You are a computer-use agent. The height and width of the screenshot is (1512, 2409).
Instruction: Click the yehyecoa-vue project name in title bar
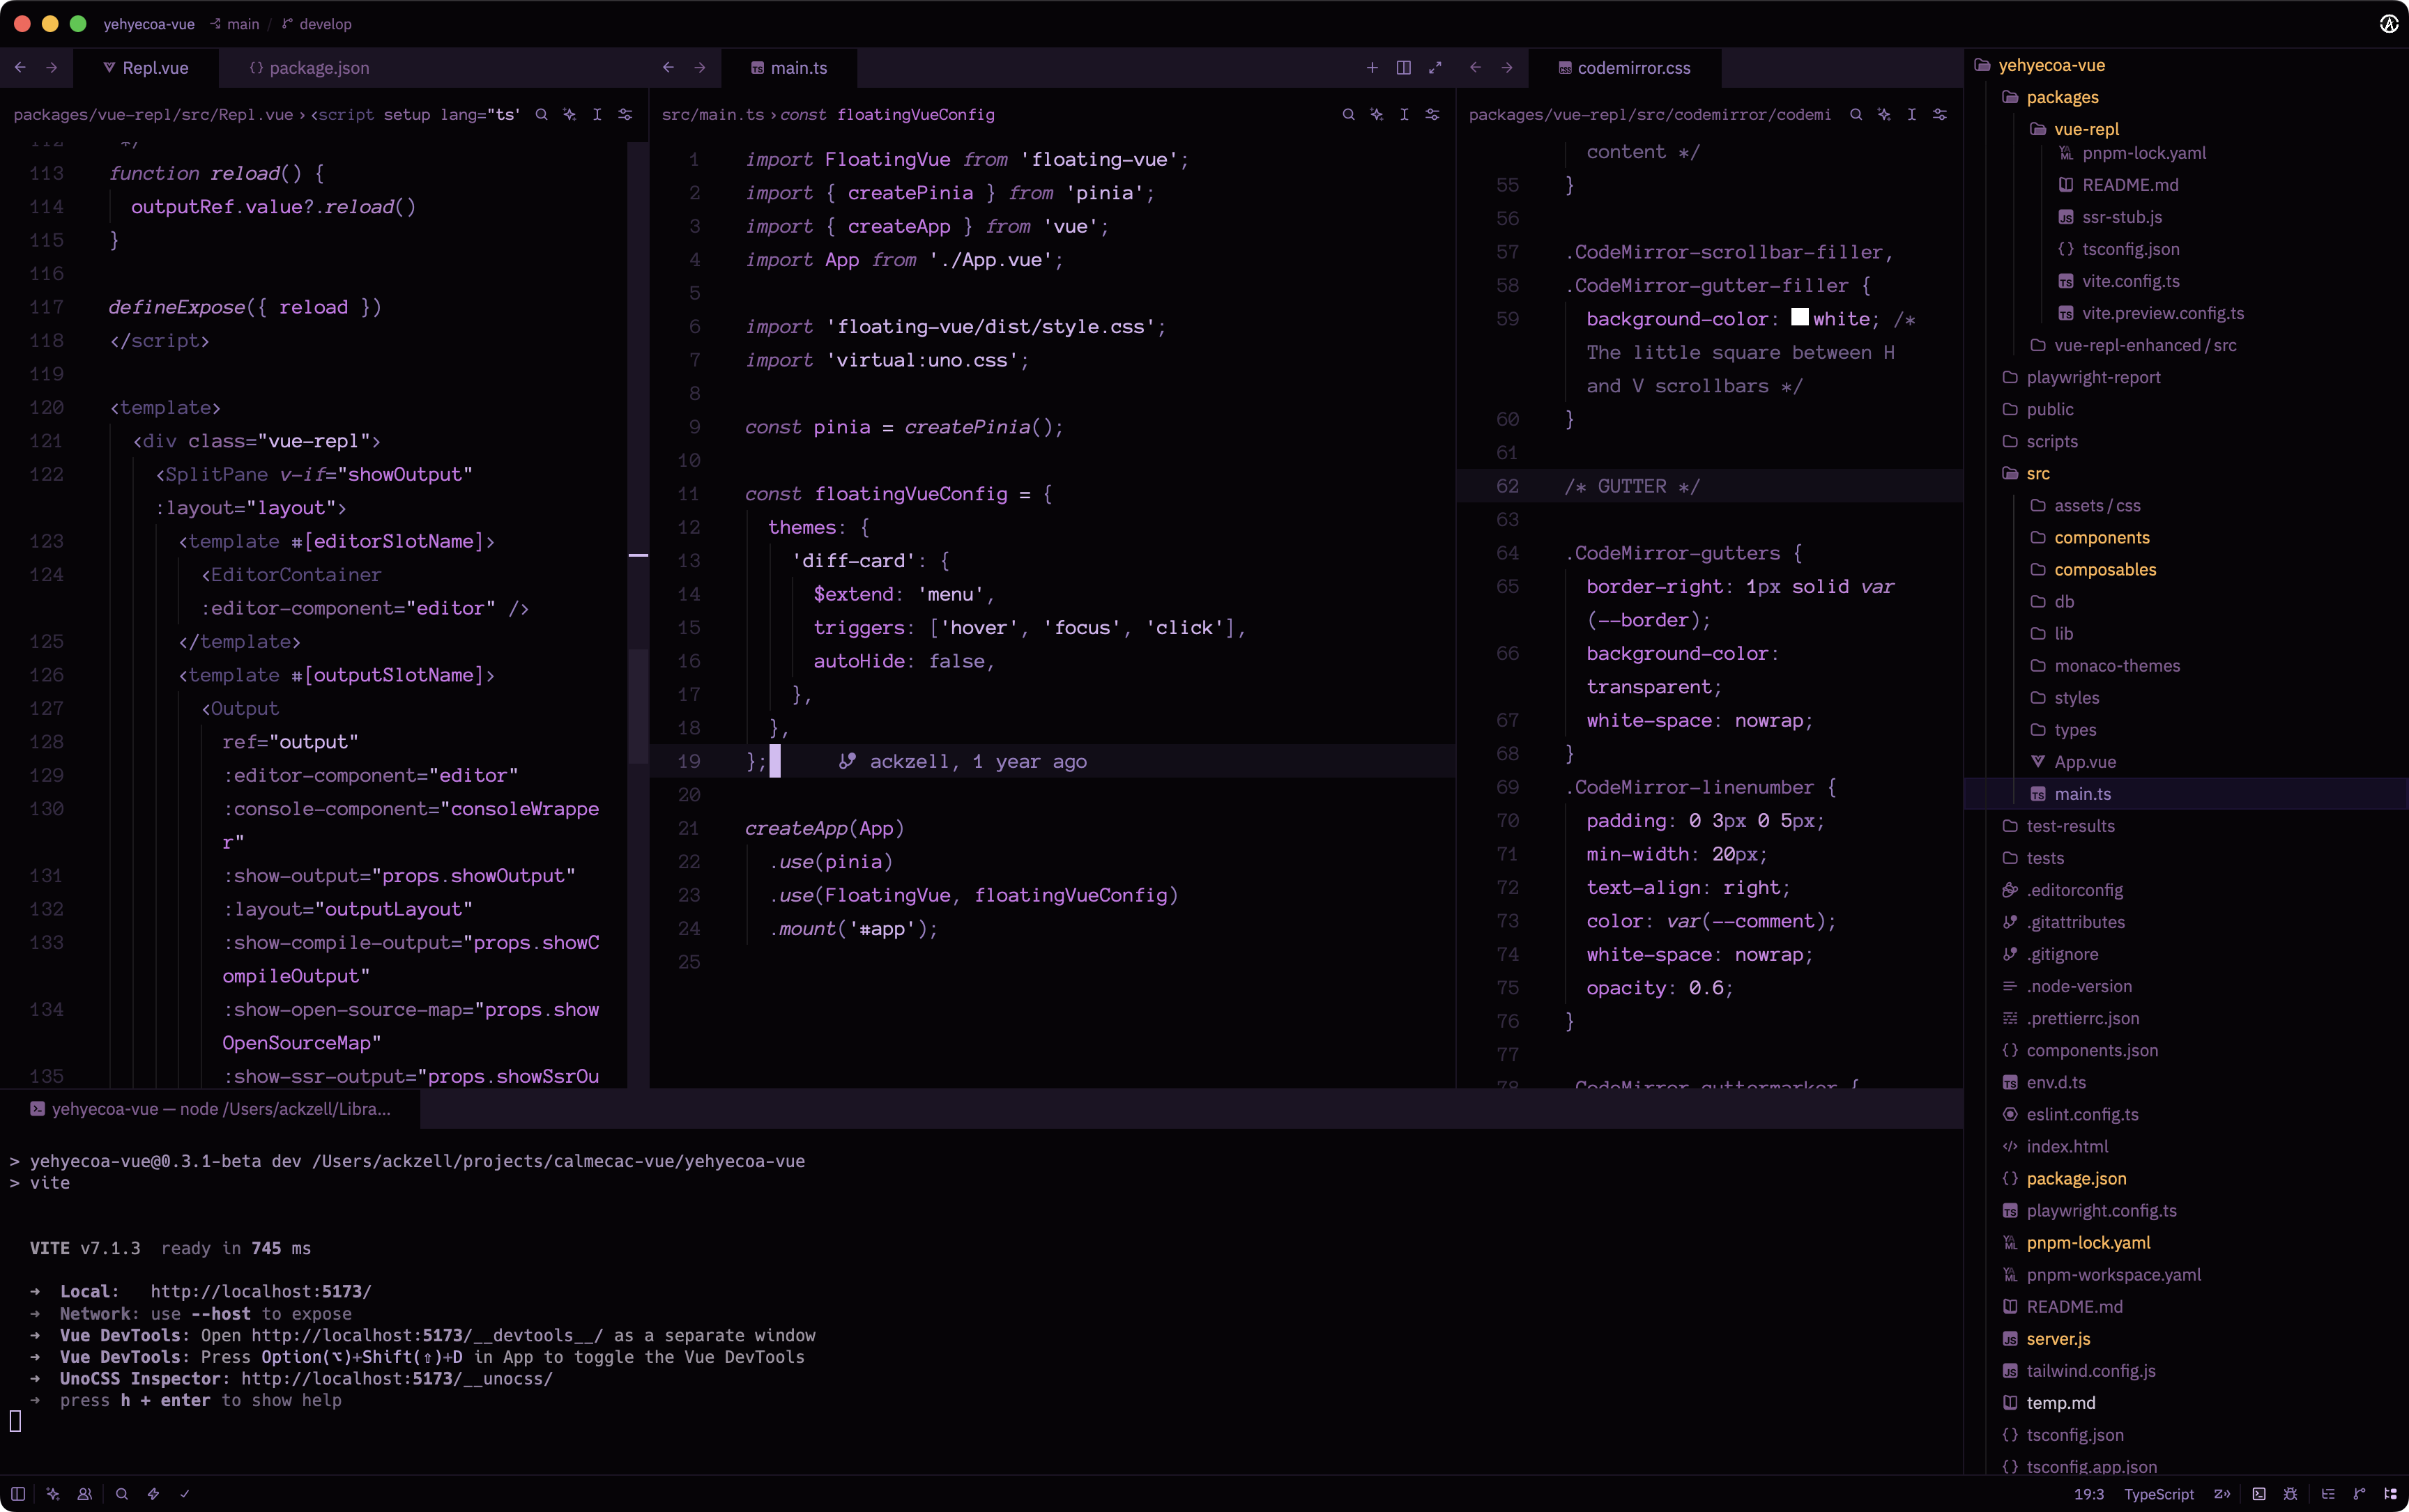[149, 24]
